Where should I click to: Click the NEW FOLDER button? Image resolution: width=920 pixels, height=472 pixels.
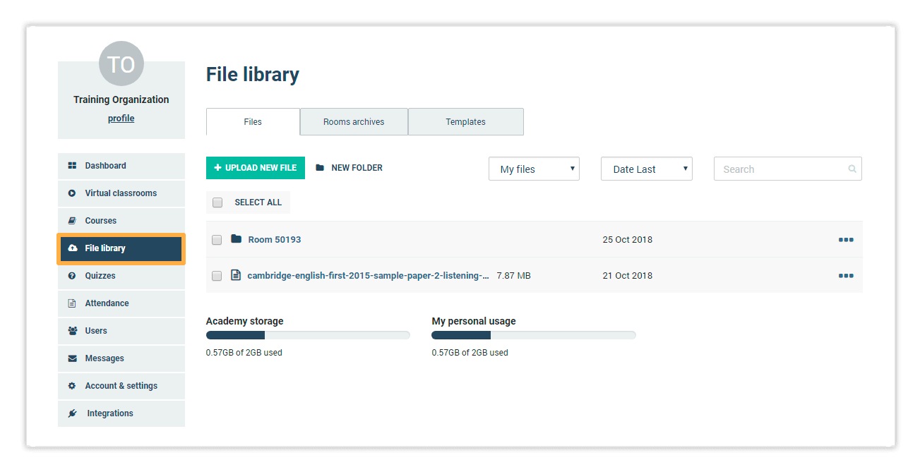point(350,168)
